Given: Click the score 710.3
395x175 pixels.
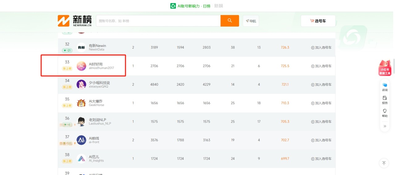Looking at the screenshot, I should pos(285,103).
